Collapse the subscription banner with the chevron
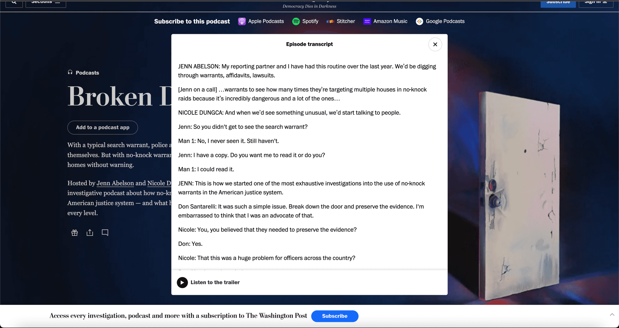Image resolution: width=619 pixels, height=328 pixels. (x=612, y=314)
